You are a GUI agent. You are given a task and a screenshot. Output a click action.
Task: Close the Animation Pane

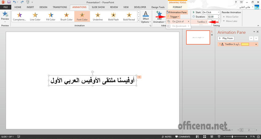[x=258, y=32]
